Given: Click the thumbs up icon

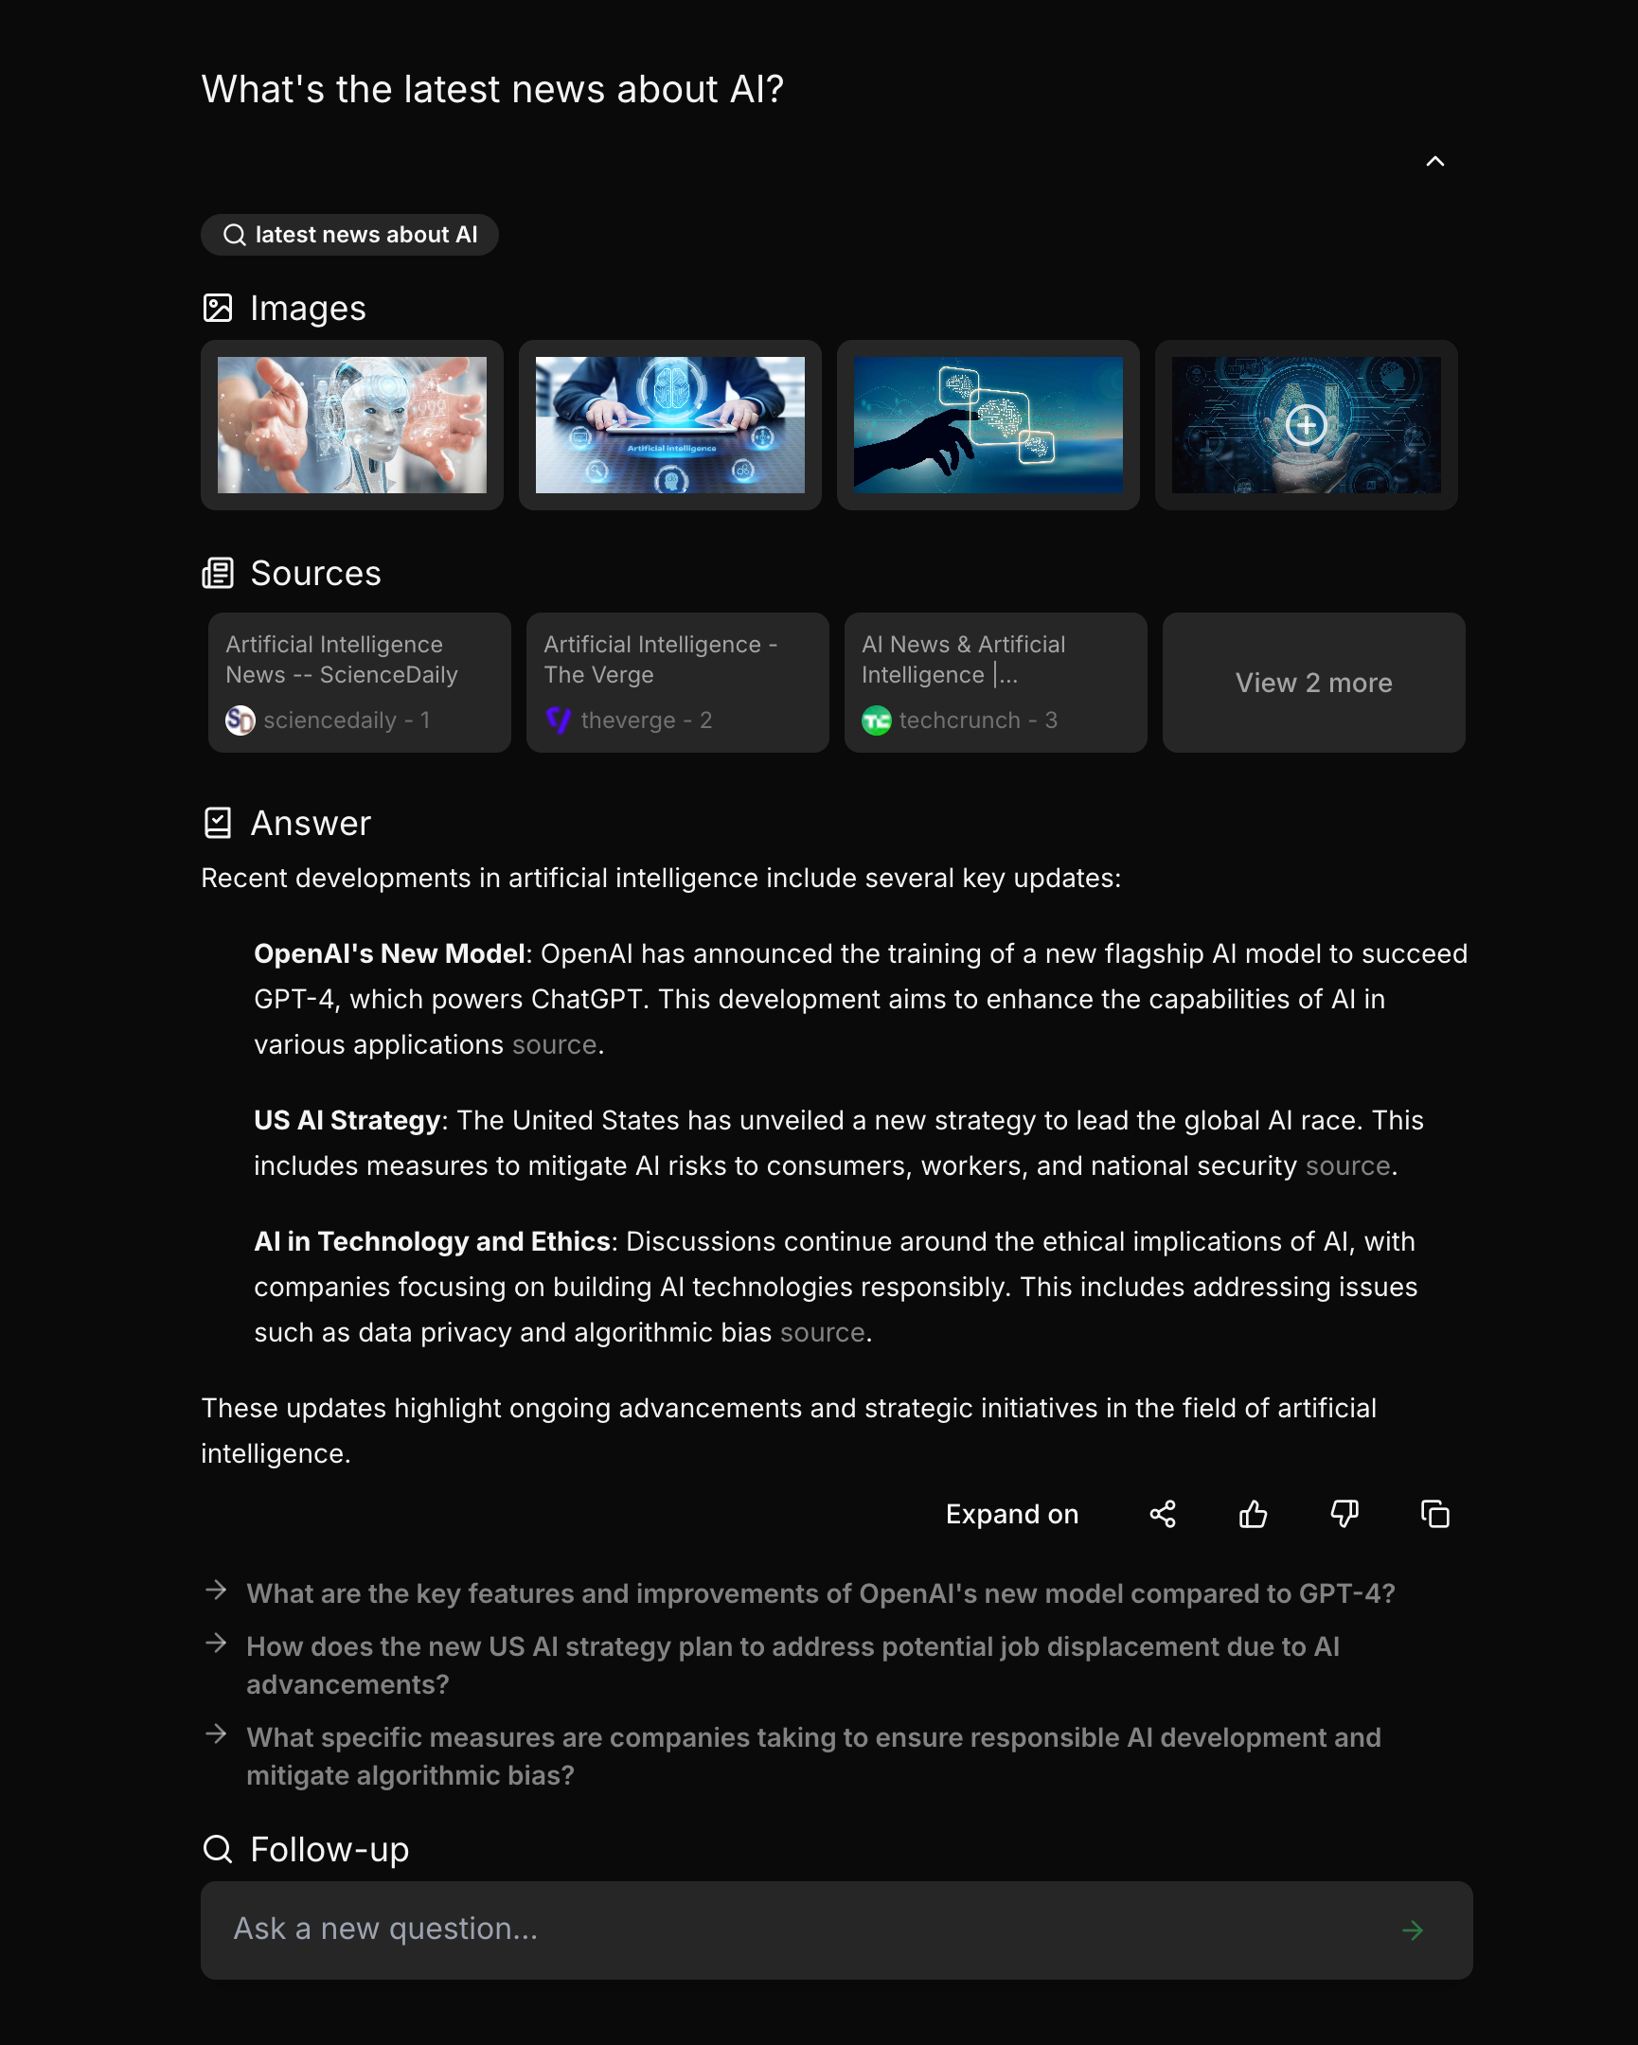Looking at the screenshot, I should (x=1253, y=1514).
